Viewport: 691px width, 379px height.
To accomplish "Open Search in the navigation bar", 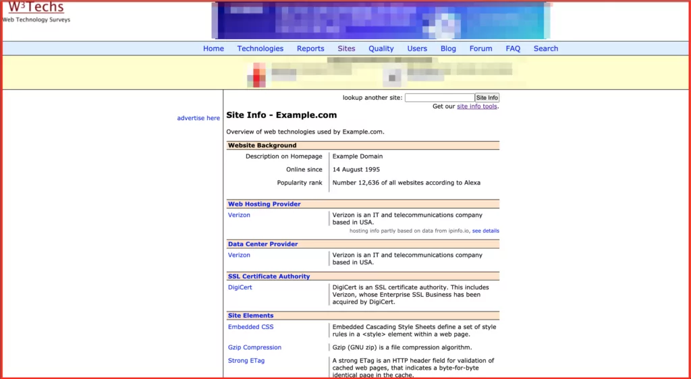I will point(545,49).
